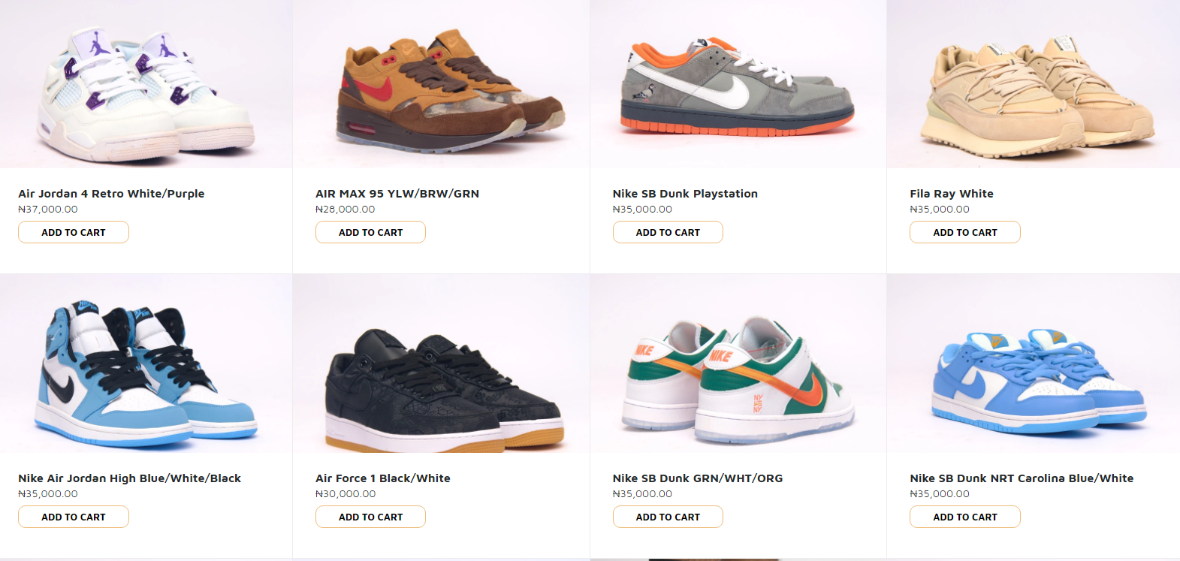Viewport: 1180px width, 561px height.
Task: Open the Nike SB Dunk GRN/WHT/ORG title link
Action: click(x=698, y=478)
